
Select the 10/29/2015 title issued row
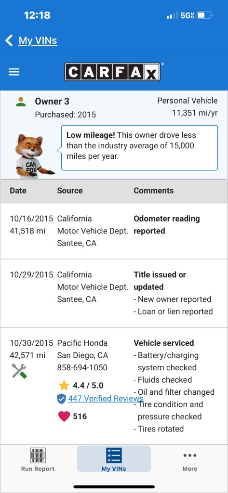click(x=114, y=293)
